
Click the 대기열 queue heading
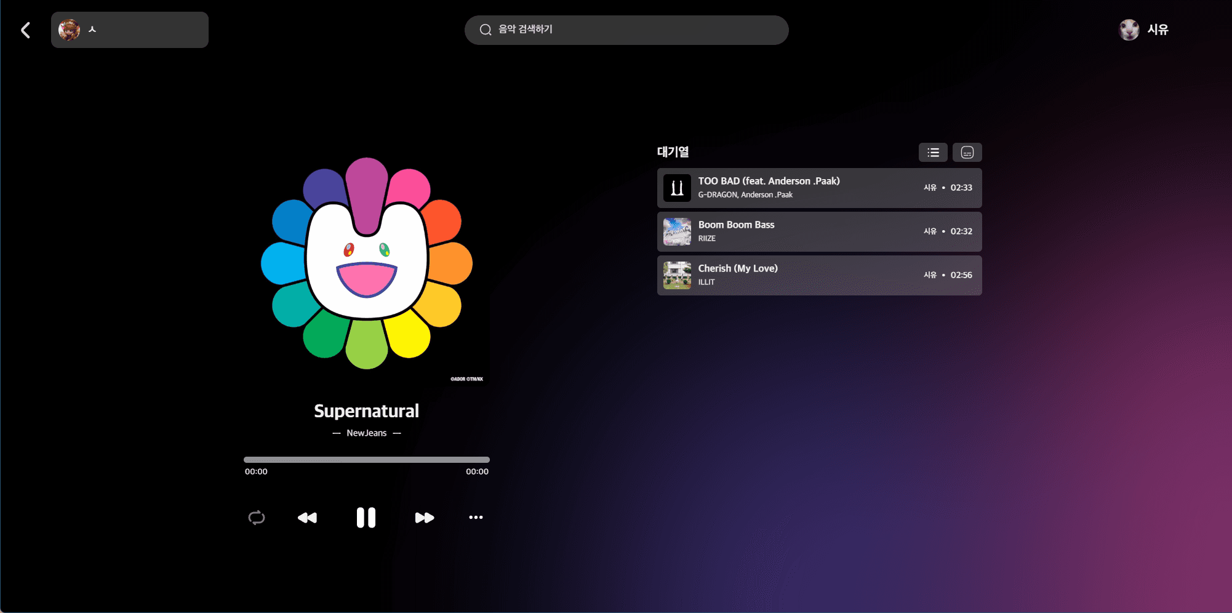click(673, 152)
